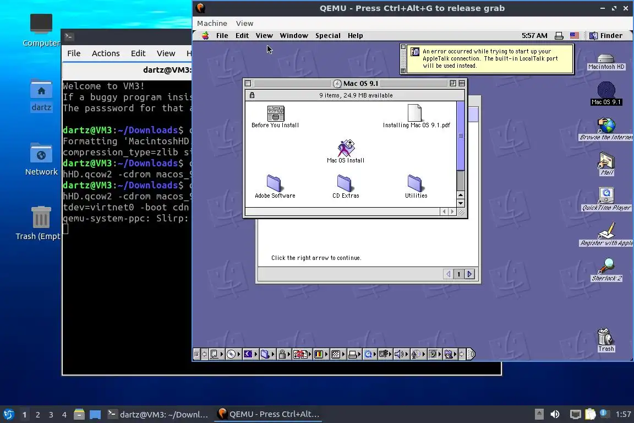The height and width of the screenshot is (423, 634).
Task: Click the Monitor color depth control strip icon
Action: click(x=319, y=354)
